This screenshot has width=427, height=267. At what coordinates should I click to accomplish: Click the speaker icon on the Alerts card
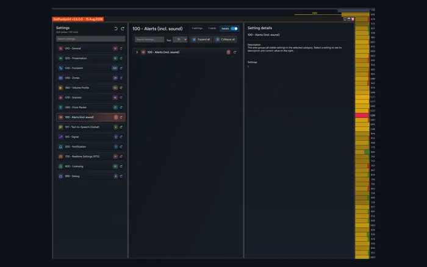pos(143,52)
